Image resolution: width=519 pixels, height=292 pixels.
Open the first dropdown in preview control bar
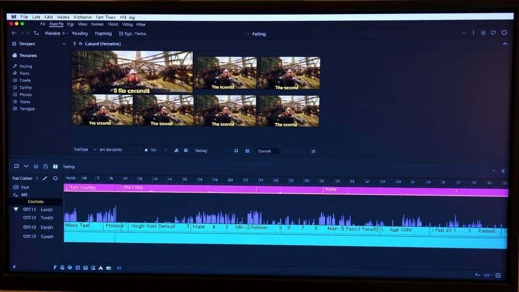[x=86, y=150]
